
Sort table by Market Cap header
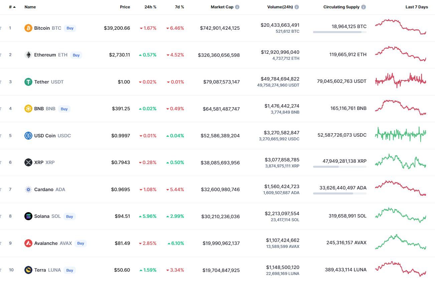(x=222, y=7)
